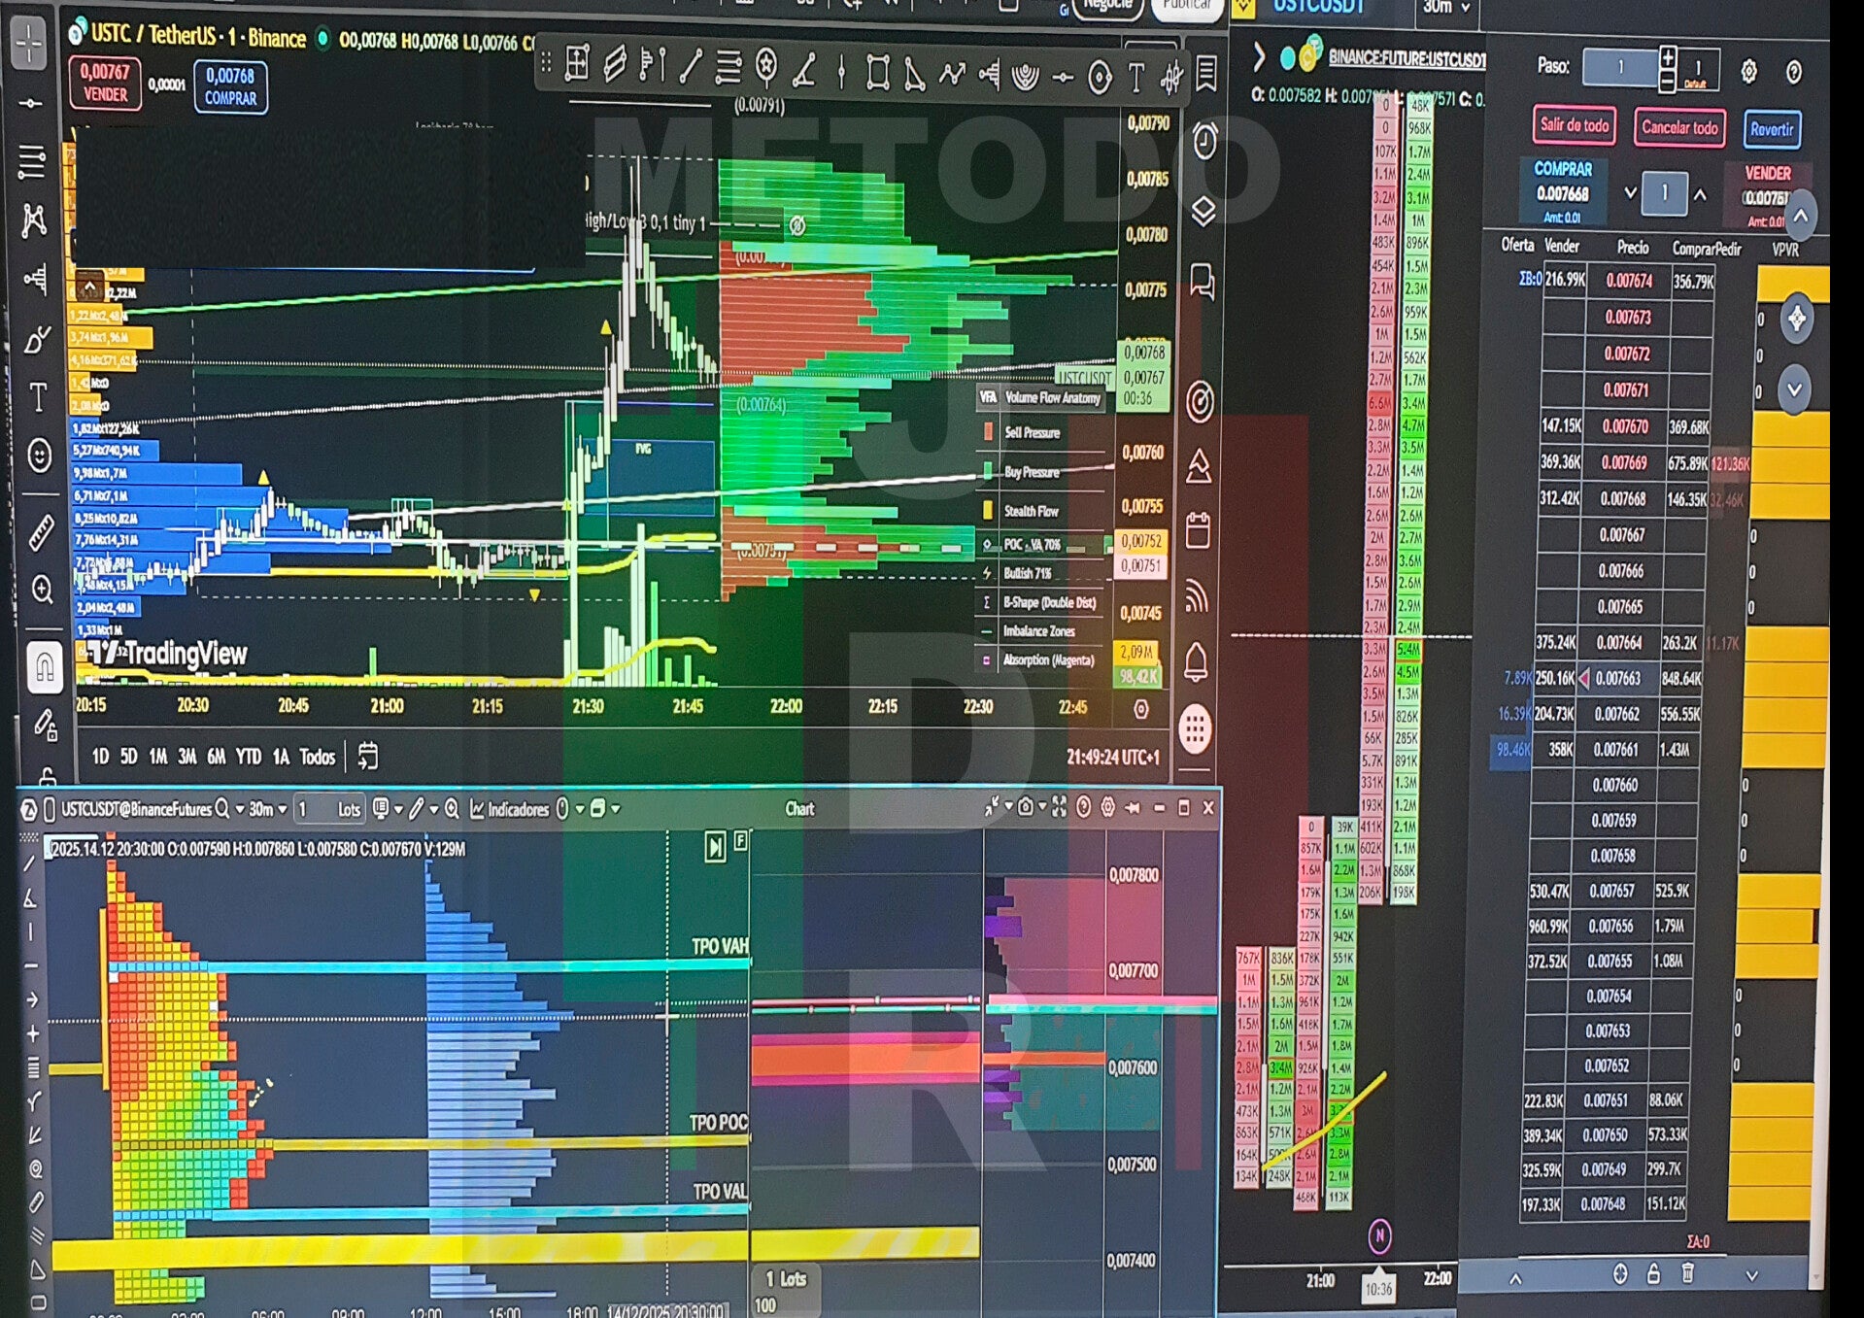Click the help question mark next to Paso
Viewport: 1864px width, 1318px height.
1793,72
